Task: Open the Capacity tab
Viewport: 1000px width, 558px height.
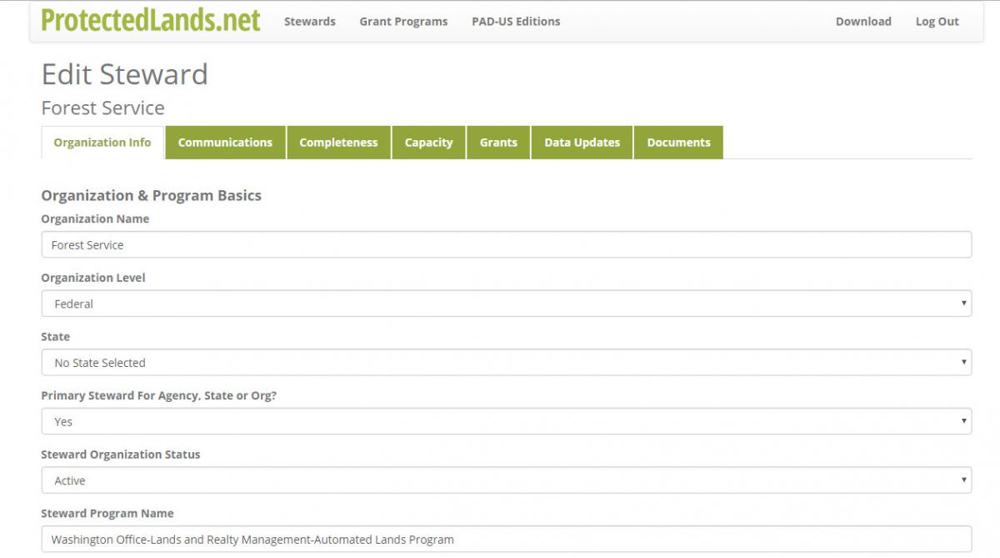Action: [428, 143]
